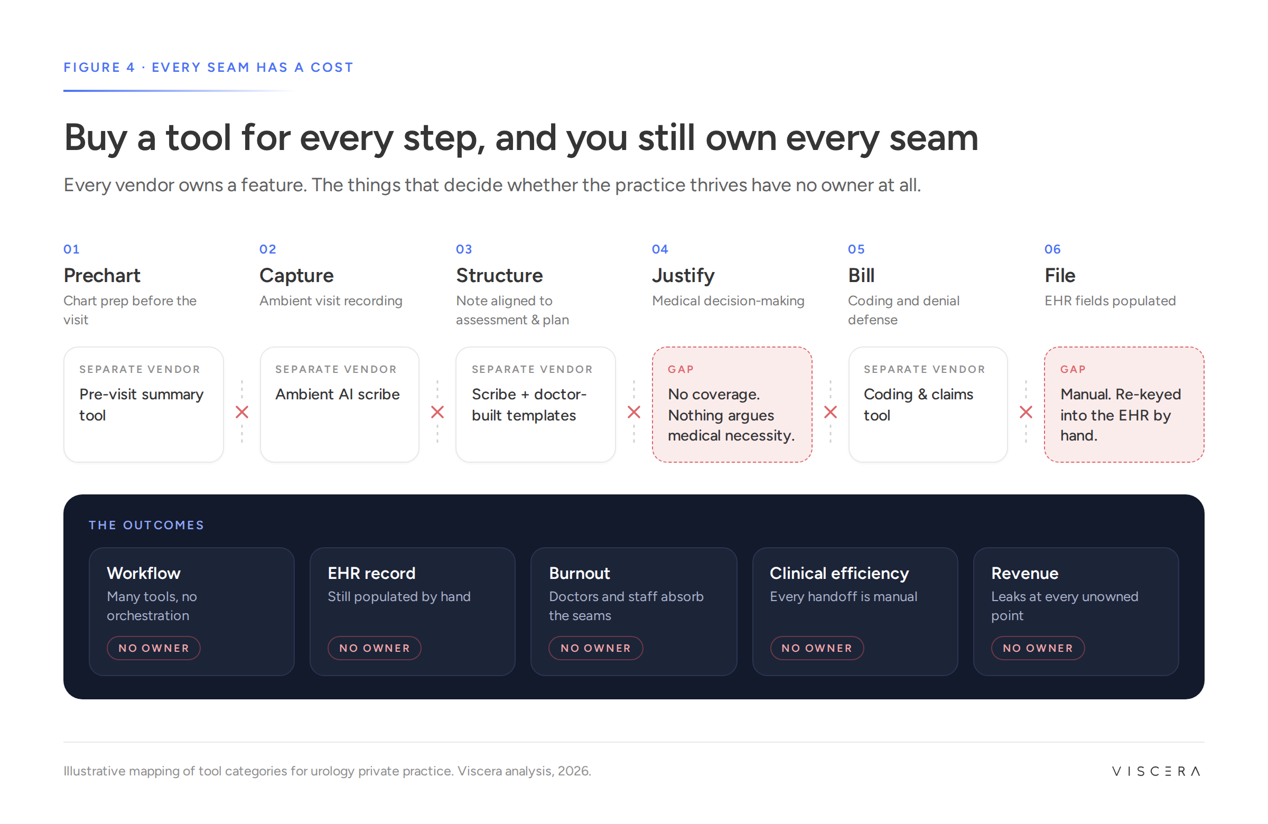Click THE OUTCOMES section label
This screenshot has height=824, width=1268.
146,525
